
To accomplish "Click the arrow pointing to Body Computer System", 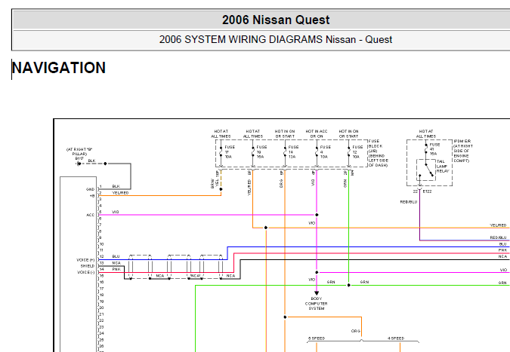I will [317, 293].
